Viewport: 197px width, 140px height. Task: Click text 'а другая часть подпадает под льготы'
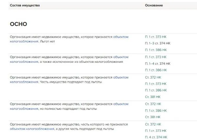85,129
